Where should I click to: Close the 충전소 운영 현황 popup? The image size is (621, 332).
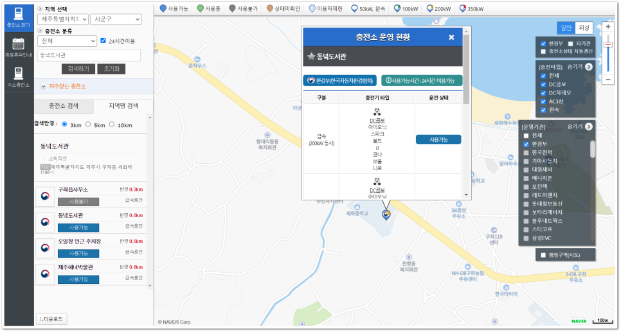[x=451, y=37]
